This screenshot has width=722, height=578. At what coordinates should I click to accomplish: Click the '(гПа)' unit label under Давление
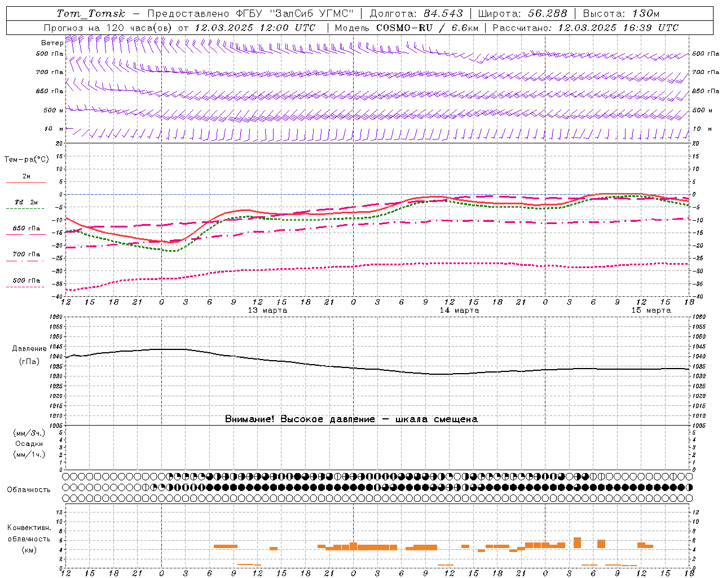pos(29,361)
